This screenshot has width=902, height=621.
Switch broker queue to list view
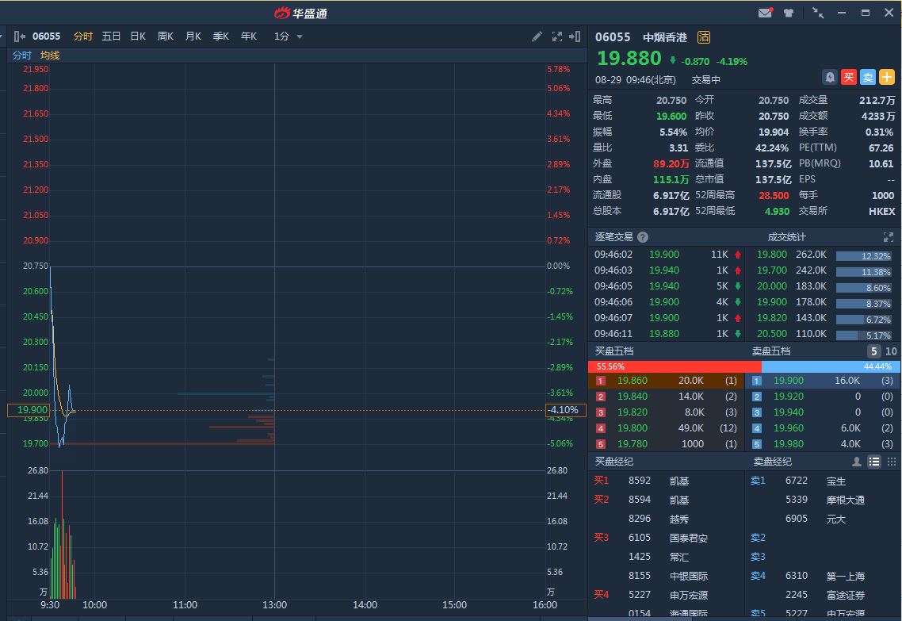[873, 462]
